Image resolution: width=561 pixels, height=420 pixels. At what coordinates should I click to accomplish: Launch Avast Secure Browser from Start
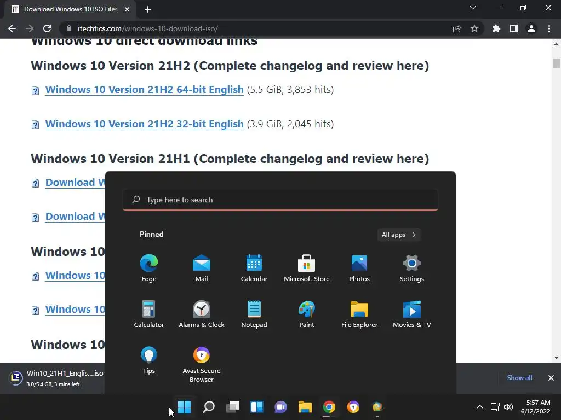point(202,364)
